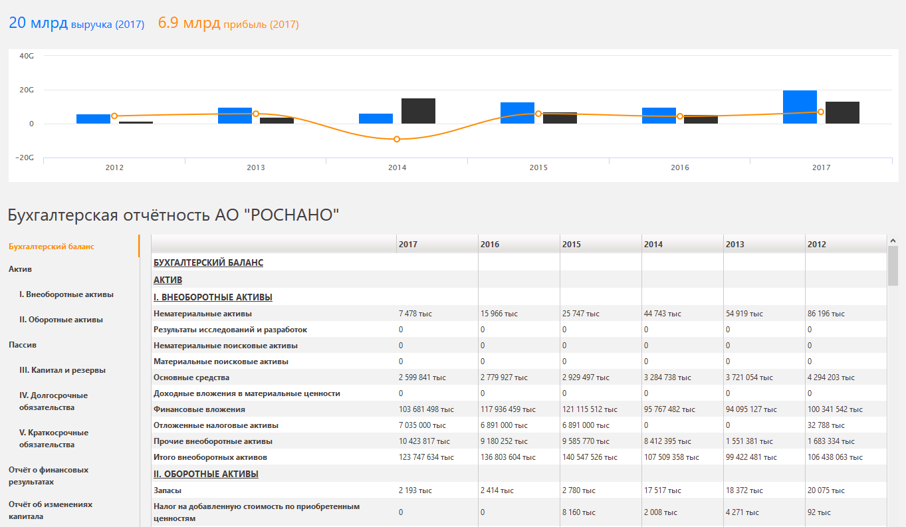Go to II. Оборотные активы sidebar item
The image size is (906, 527).
coord(61,320)
